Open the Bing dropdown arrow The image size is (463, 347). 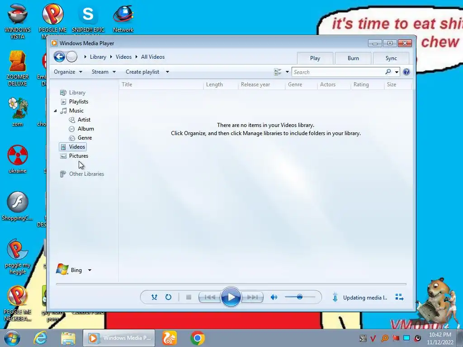(90, 270)
